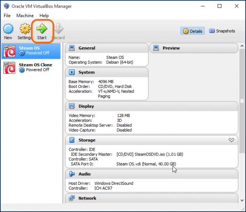Image resolution: width=246 pixels, height=212 pixels.
Task: Select the Steam OS virtual machine
Action: pyautogui.click(x=31, y=51)
